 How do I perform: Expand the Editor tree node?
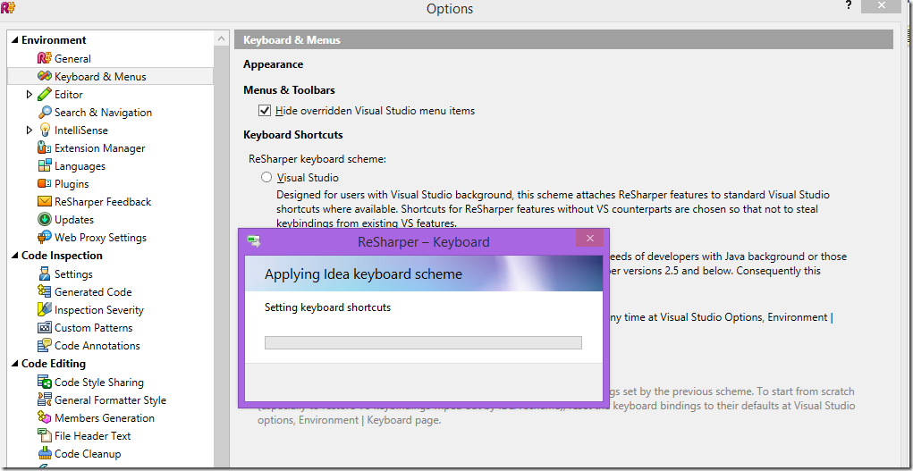[x=30, y=95]
